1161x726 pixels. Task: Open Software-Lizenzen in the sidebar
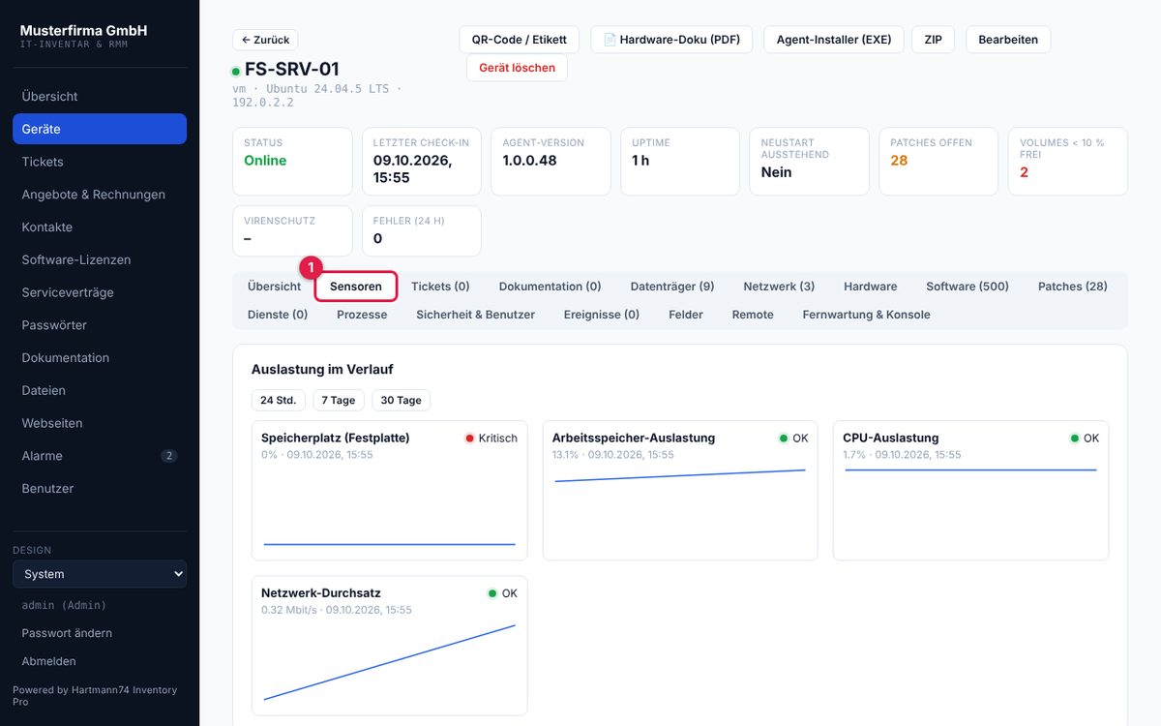coord(100,260)
